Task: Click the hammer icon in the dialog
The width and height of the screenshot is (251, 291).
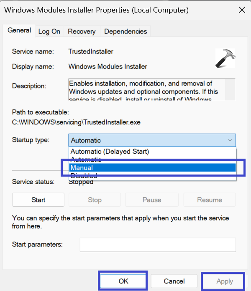Action: [225, 58]
